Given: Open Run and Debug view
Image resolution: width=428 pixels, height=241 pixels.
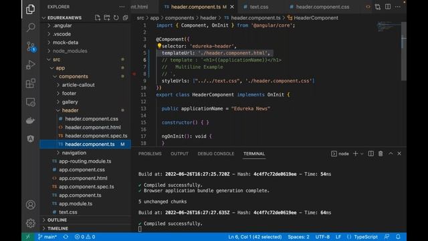Looking at the screenshot, I should 31,65.
